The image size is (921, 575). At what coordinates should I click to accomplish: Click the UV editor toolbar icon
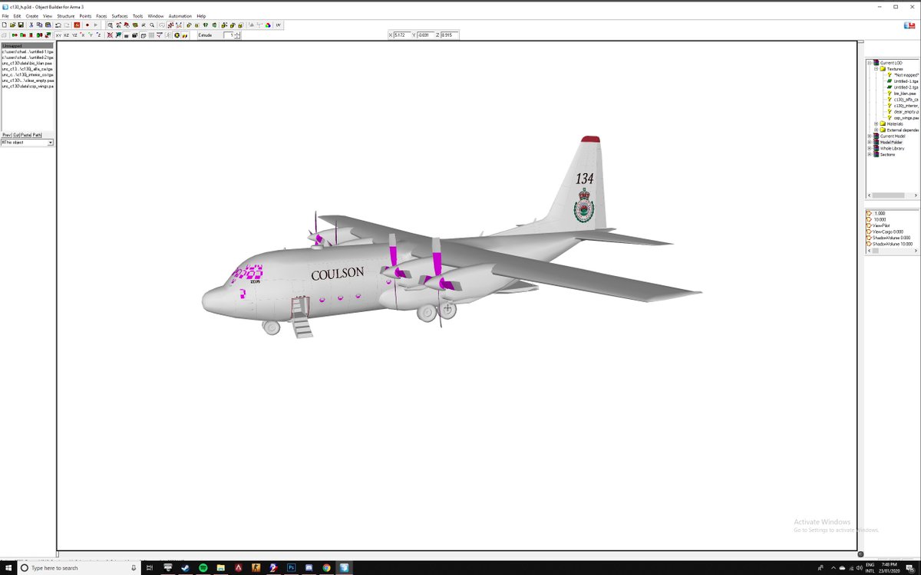point(279,25)
